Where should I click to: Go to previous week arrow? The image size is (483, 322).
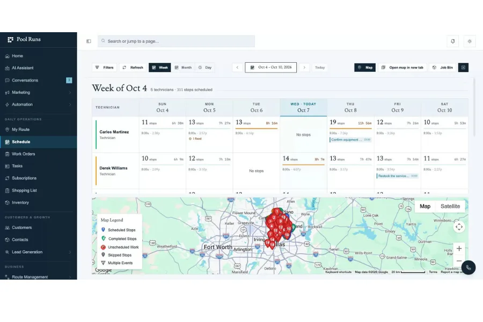tap(237, 68)
